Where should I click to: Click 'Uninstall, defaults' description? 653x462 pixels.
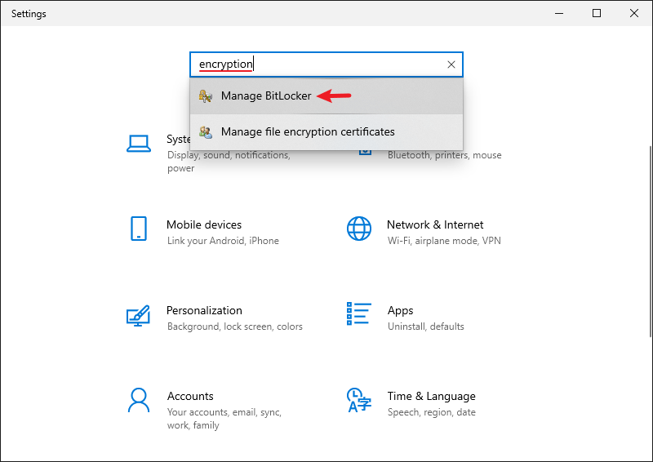(425, 327)
